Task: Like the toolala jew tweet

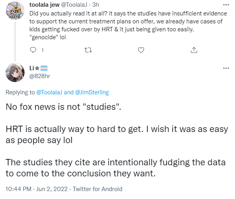Action: point(141,50)
